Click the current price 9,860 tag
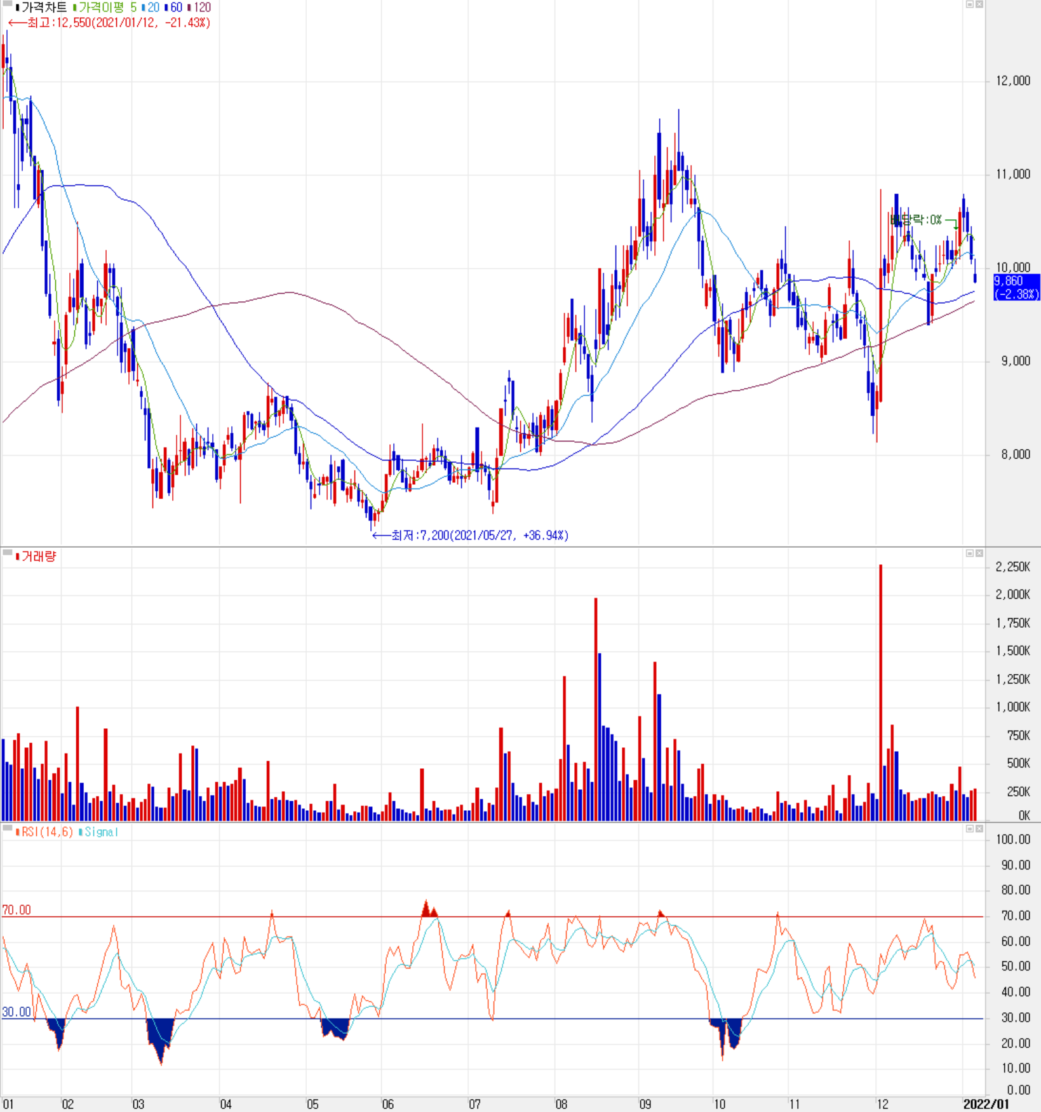 (1016, 287)
